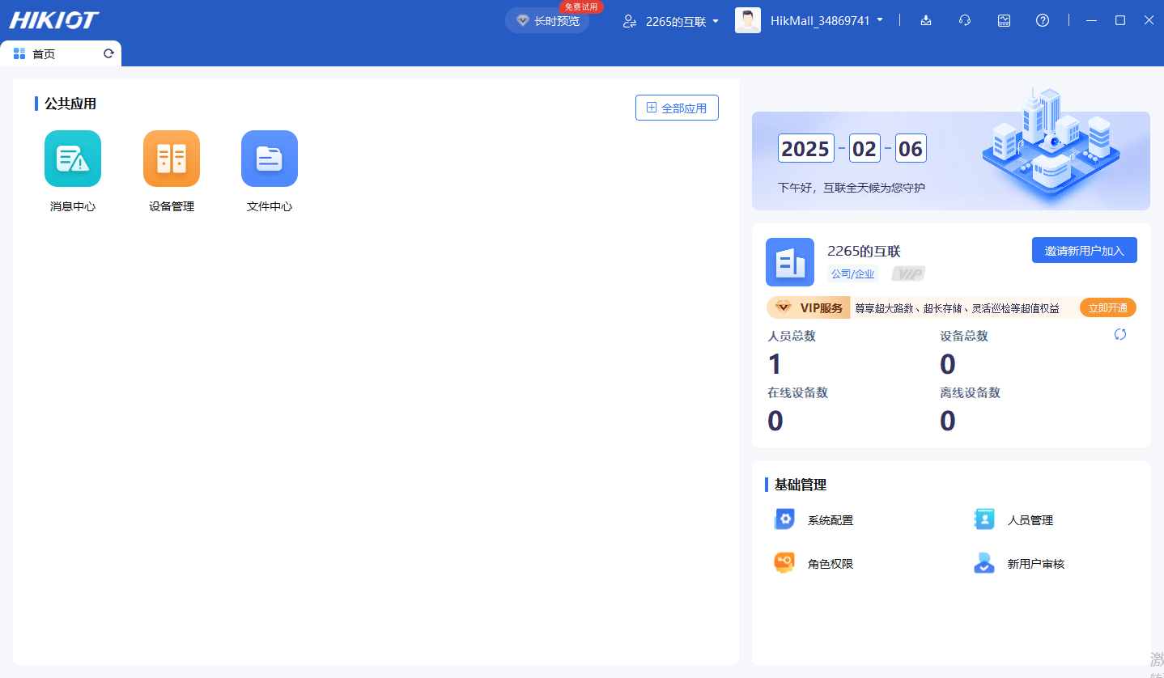1164x678 pixels.
Task: Switch to the 首页 home tab
Action: point(44,54)
